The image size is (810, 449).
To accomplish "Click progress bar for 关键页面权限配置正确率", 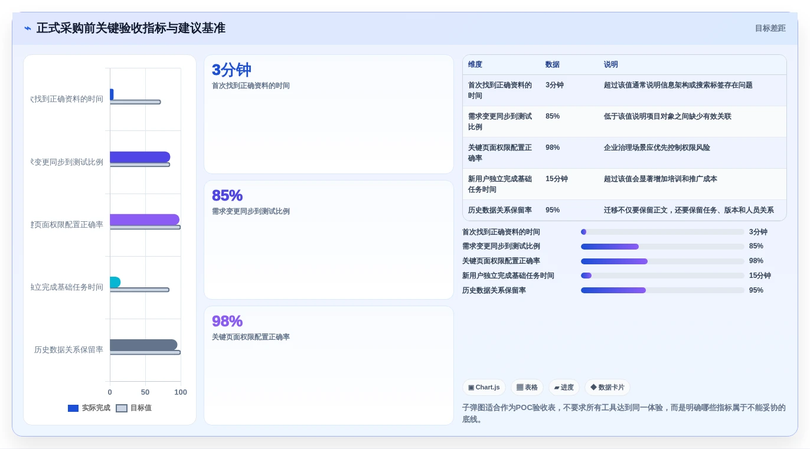I will pyautogui.click(x=662, y=261).
